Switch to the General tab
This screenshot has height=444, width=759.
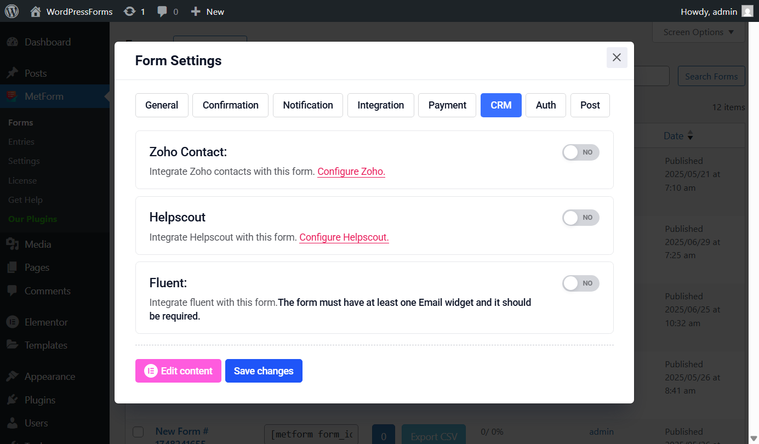162,105
